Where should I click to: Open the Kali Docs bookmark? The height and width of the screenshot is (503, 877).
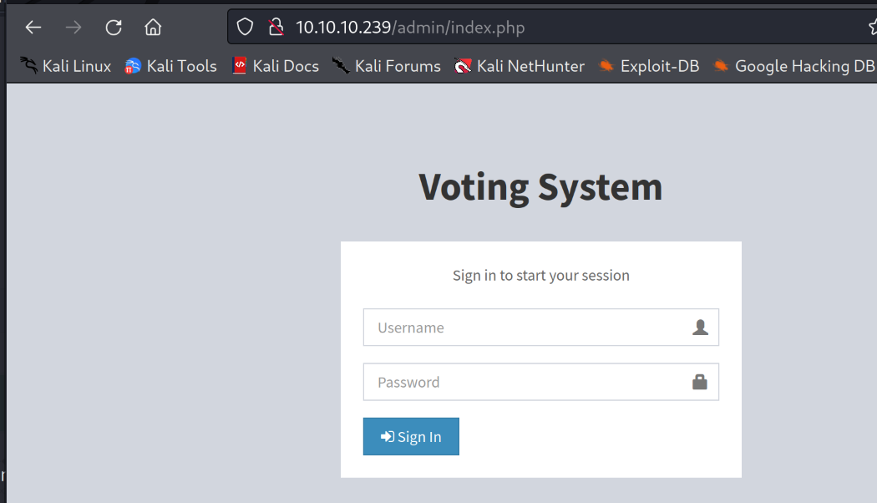276,66
